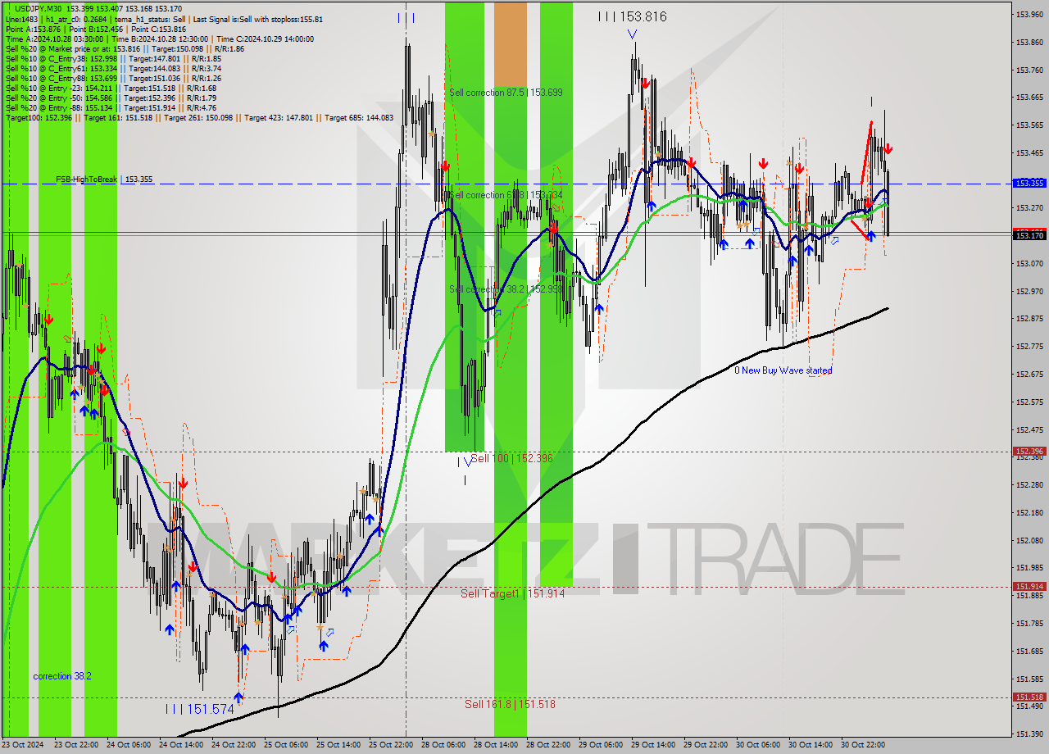Click the '28 Oct 14:00' time axis label
The width and height of the screenshot is (1049, 754).
(x=495, y=745)
